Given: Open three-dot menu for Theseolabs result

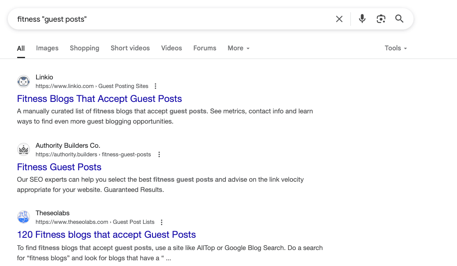Looking at the screenshot, I should [161, 222].
